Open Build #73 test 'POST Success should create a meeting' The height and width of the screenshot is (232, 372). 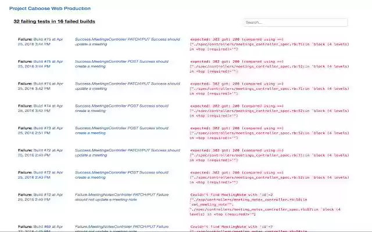121,130
